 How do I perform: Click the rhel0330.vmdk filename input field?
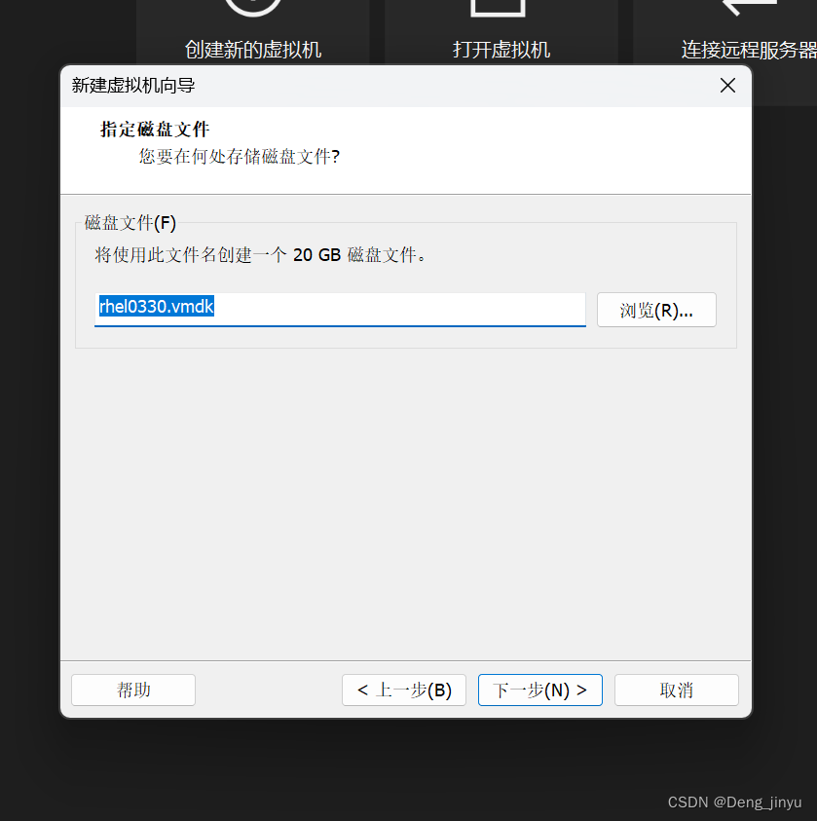coord(340,310)
